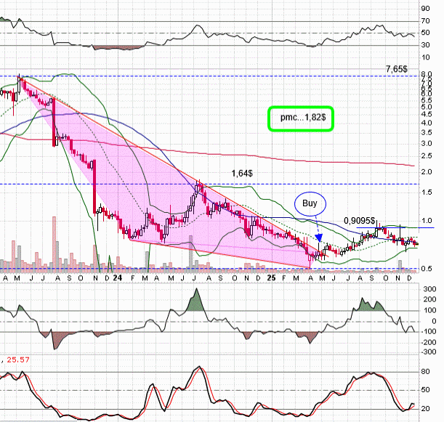Click the Buy ellipse annotation

click(x=310, y=204)
